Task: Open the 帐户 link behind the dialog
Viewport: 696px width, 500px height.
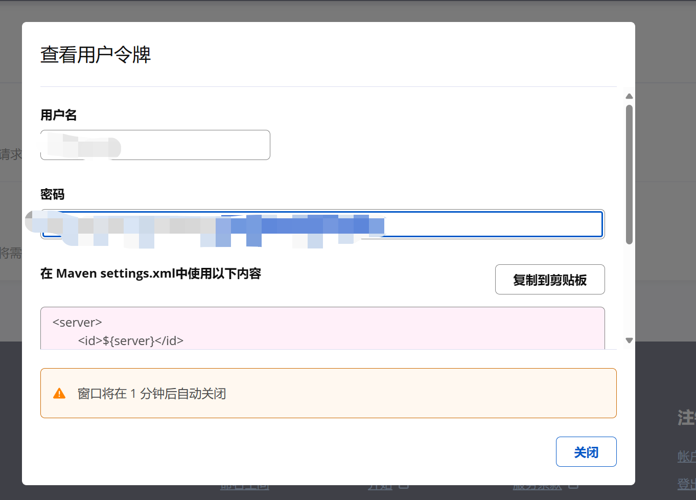Action: coord(686,457)
